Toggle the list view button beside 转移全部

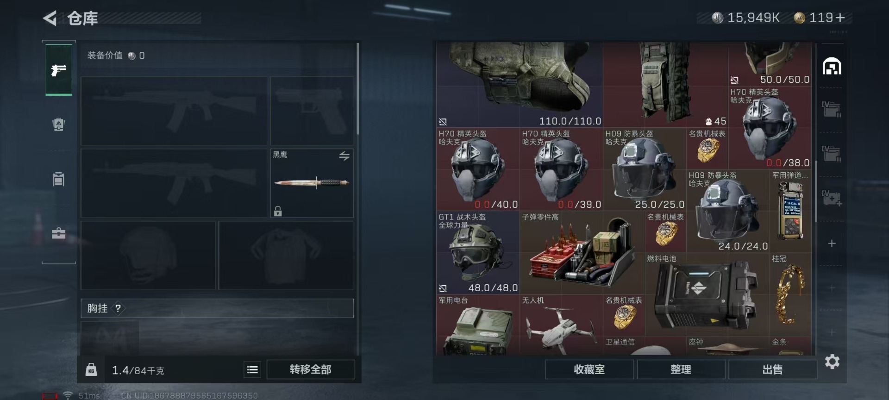pyautogui.click(x=252, y=369)
